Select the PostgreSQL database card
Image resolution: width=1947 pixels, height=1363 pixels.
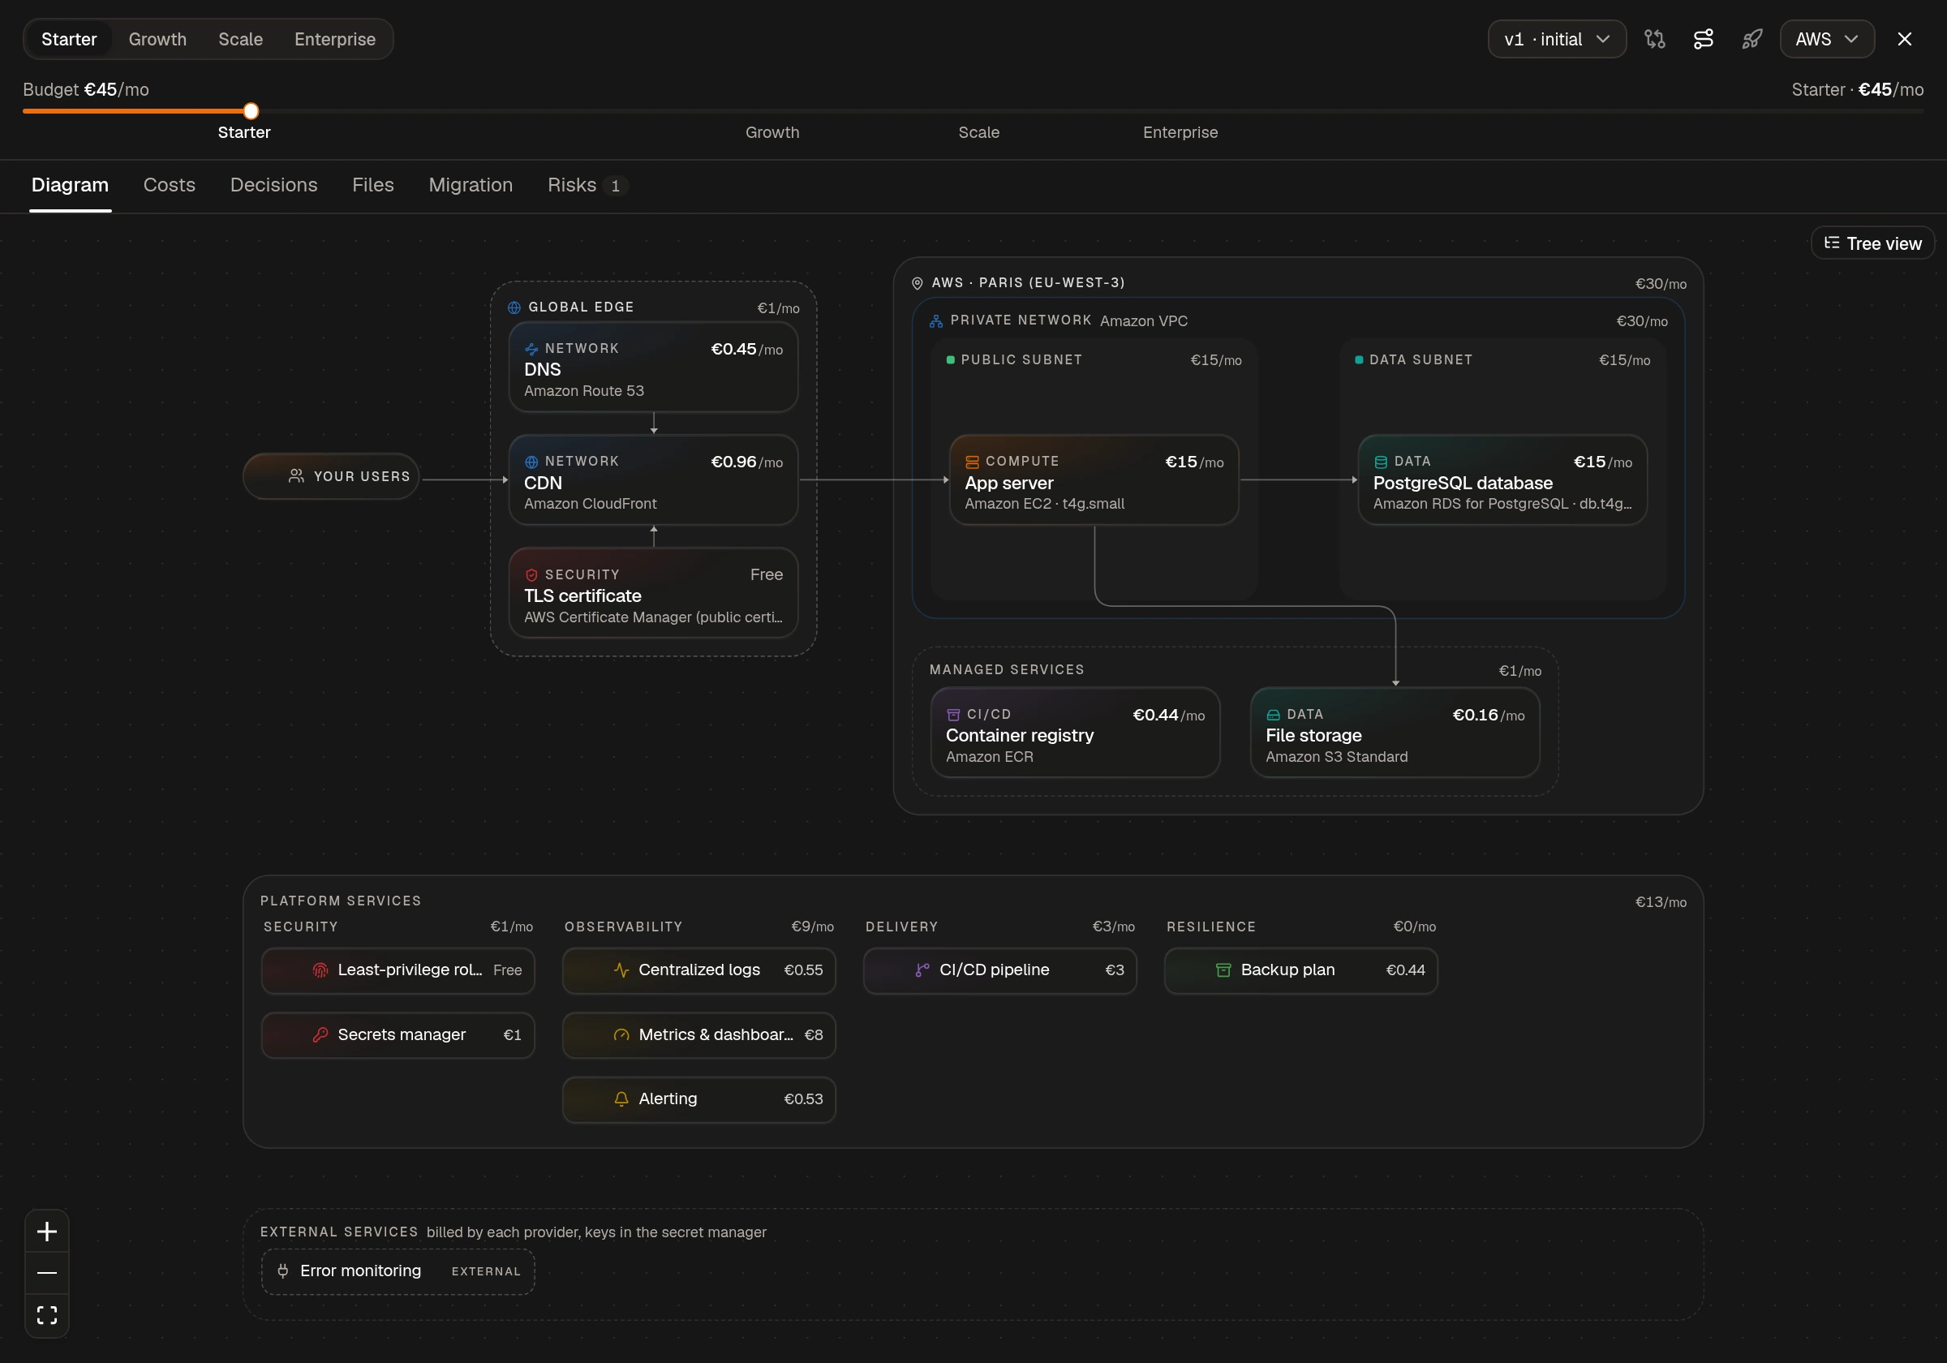pos(1502,480)
